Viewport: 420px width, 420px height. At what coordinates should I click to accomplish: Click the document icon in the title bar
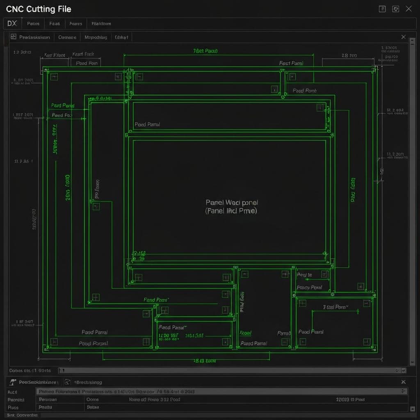382,9
